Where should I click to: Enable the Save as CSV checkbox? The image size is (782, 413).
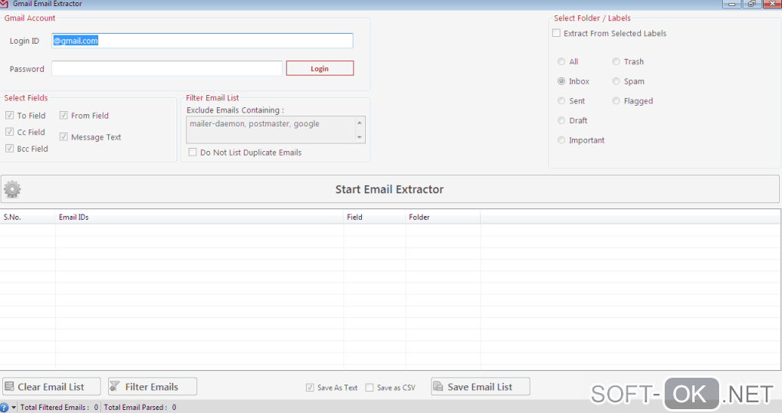click(x=370, y=387)
